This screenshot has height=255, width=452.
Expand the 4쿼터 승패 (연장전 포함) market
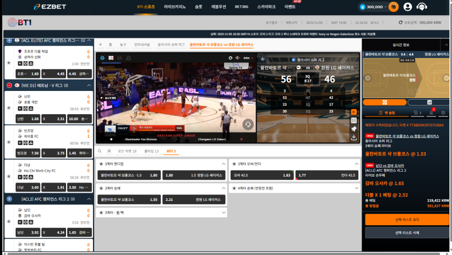356,188
